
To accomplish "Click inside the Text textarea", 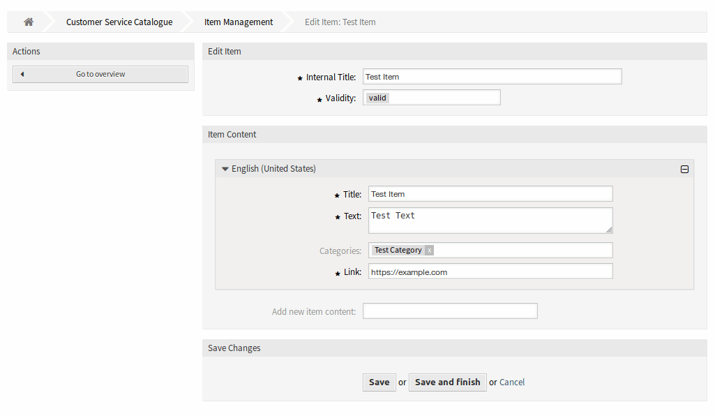I will coord(490,220).
